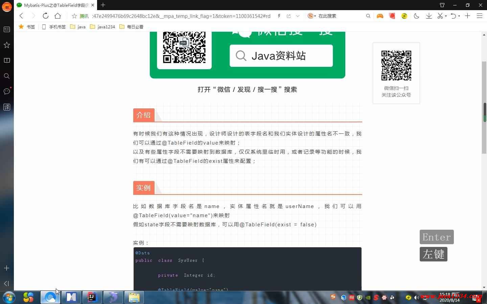Click the 微信扫一扫 QR code on the right
Image resolution: width=487 pixels, height=304 pixels.
(x=396, y=65)
